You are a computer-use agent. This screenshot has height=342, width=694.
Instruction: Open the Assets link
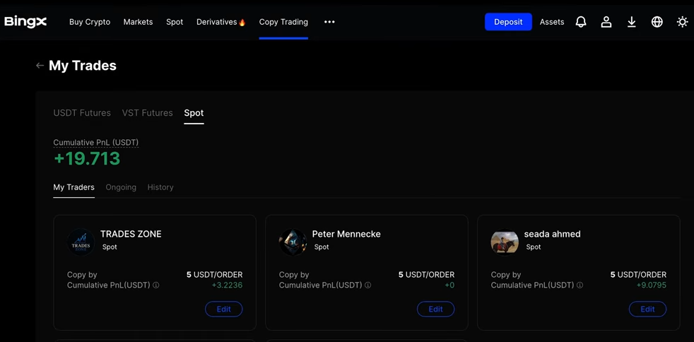point(552,22)
